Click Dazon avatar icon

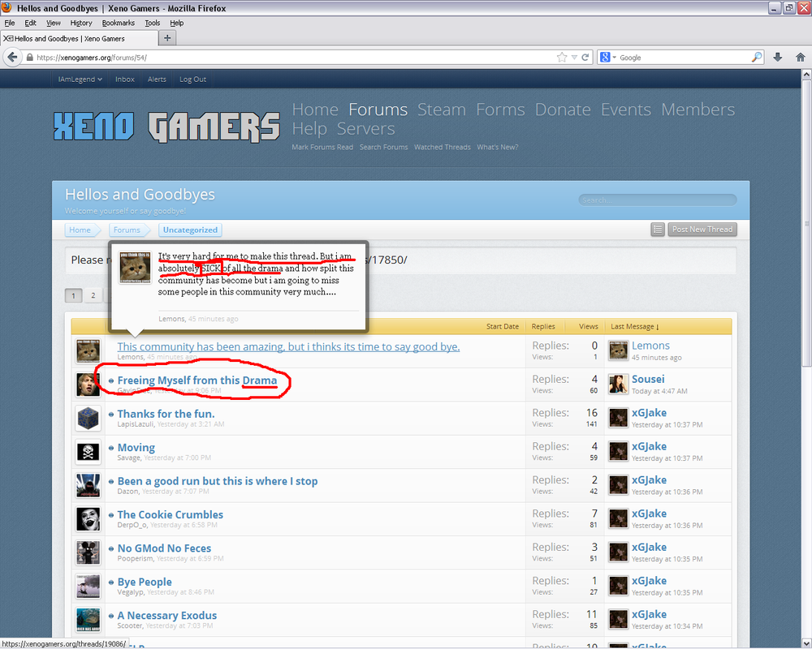coord(88,486)
